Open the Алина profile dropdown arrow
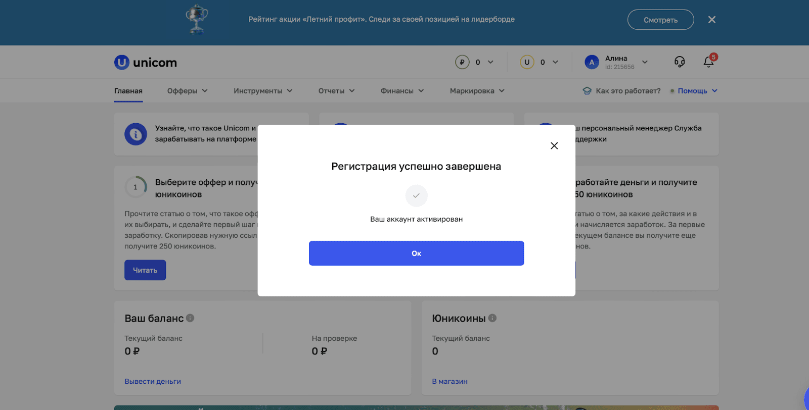This screenshot has width=809, height=410. pyautogui.click(x=645, y=62)
